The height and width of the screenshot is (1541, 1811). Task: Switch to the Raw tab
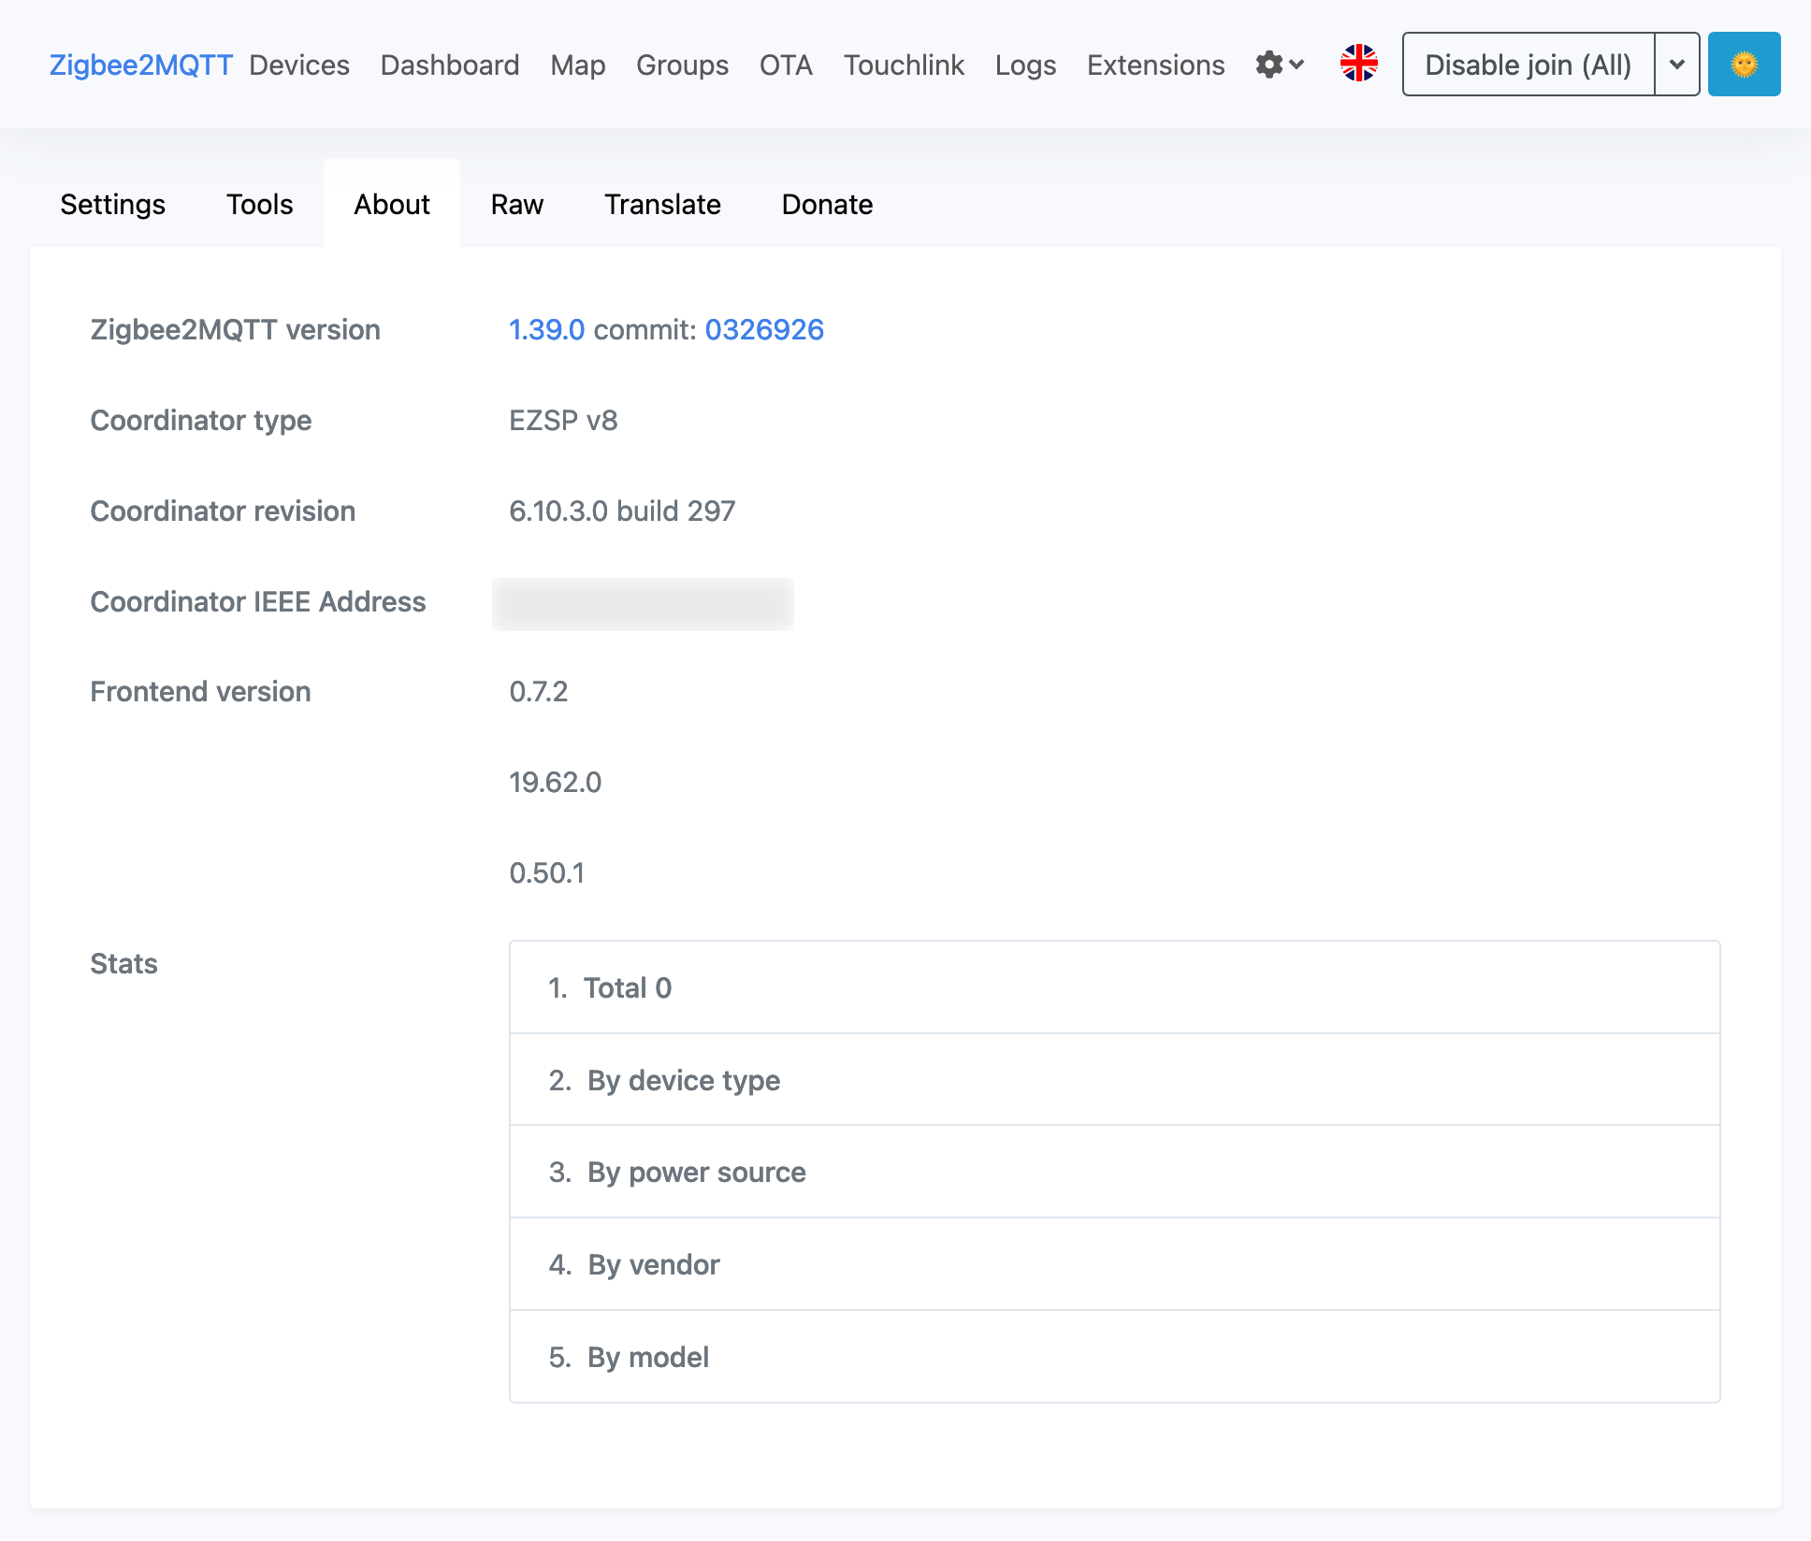coord(517,204)
